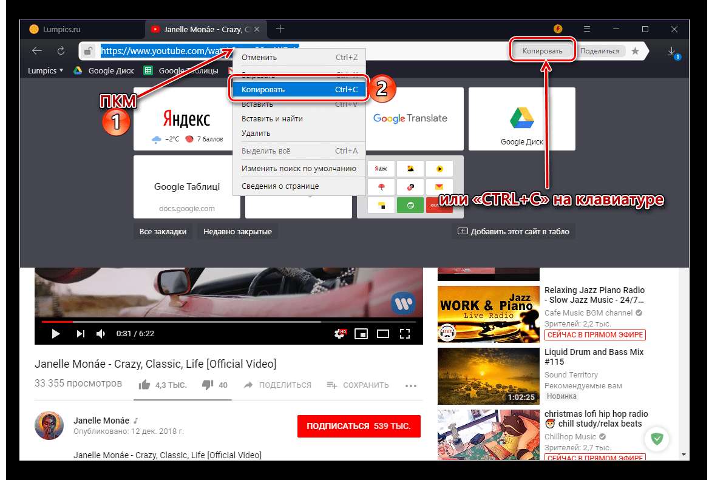Open the Google Таблицы tile

tap(187, 187)
